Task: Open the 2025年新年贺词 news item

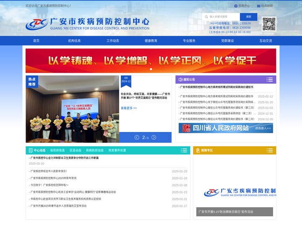Action: click(52, 178)
